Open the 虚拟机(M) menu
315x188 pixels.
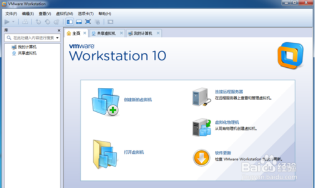coord(64,14)
